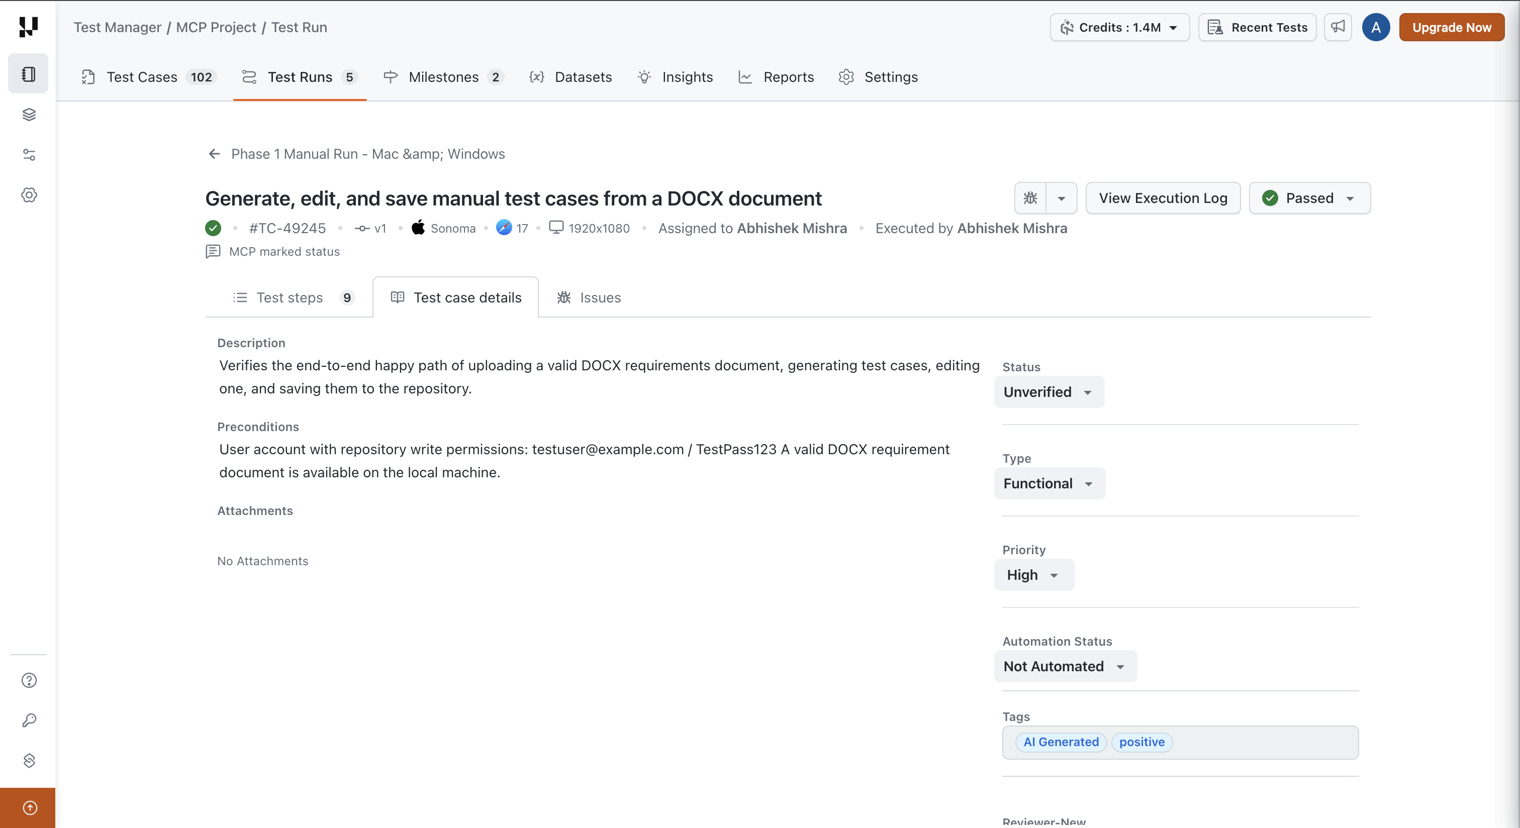The image size is (1520, 828).
Task: Open the help question mark icon
Action: 29,680
